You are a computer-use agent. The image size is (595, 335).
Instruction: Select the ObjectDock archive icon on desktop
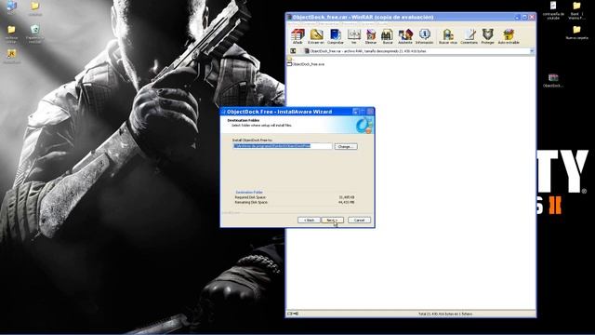(x=553, y=81)
